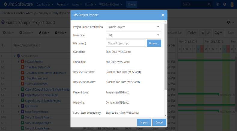
Task: Click epic icon of Move To New House
Action: (x=22, y=112)
